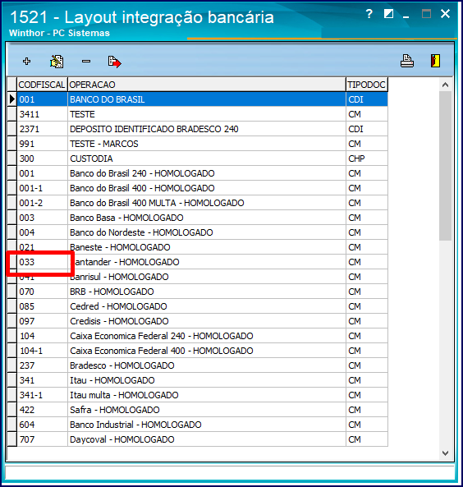
Task: Sort by the CODFISCAL column header
Action: tap(42, 85)
